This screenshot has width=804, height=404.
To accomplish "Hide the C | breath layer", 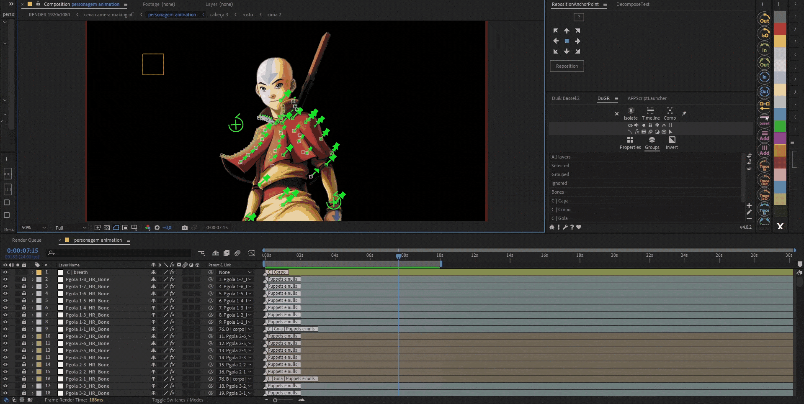I will 5,272.
